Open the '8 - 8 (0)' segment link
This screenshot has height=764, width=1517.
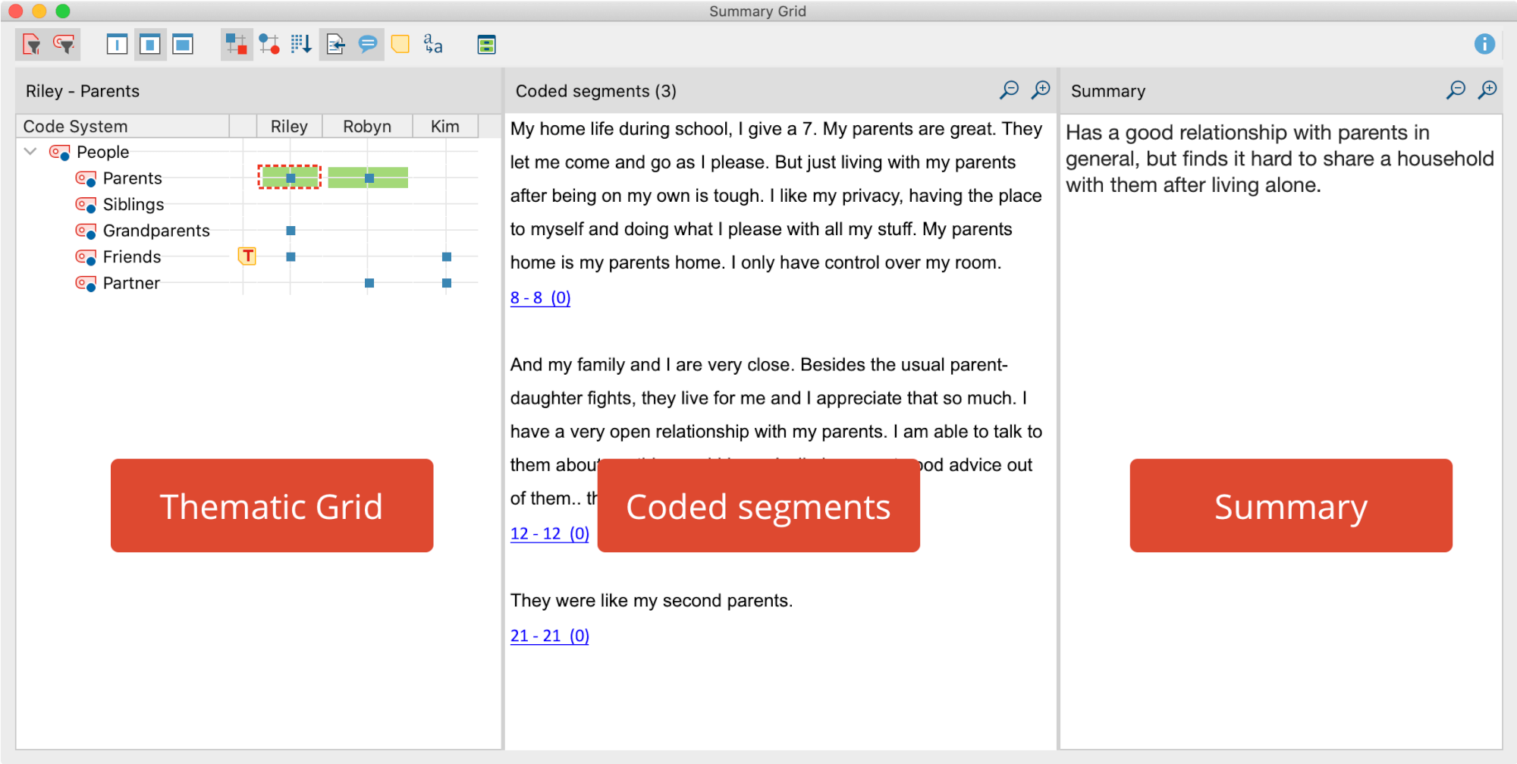(540, 297)
